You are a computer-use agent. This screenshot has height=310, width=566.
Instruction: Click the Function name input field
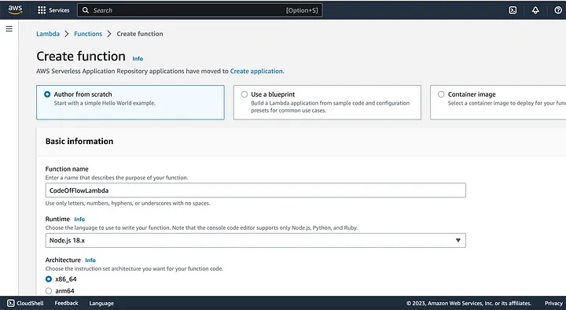(x=255, y=190)
